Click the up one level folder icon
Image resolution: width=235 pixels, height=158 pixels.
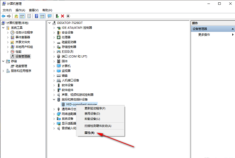16,16
